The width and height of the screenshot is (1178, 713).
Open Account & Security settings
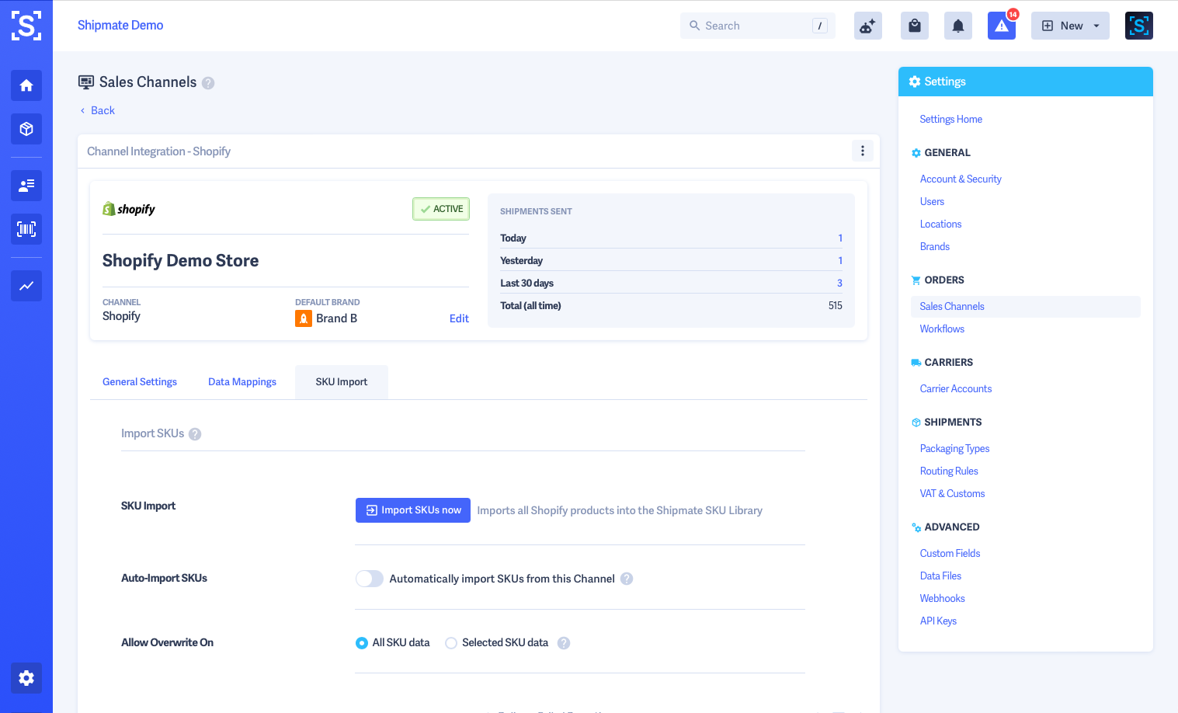tap(961, 179)
